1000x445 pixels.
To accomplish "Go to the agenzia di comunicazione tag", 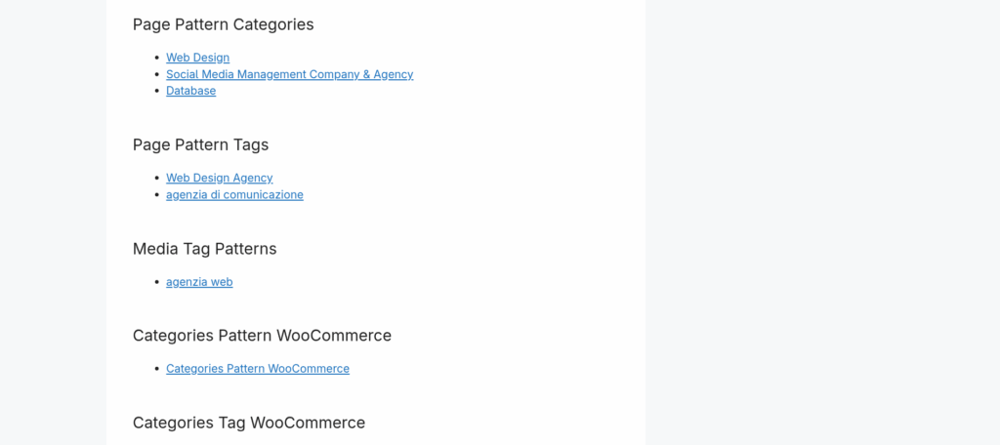I will (234, 194).
